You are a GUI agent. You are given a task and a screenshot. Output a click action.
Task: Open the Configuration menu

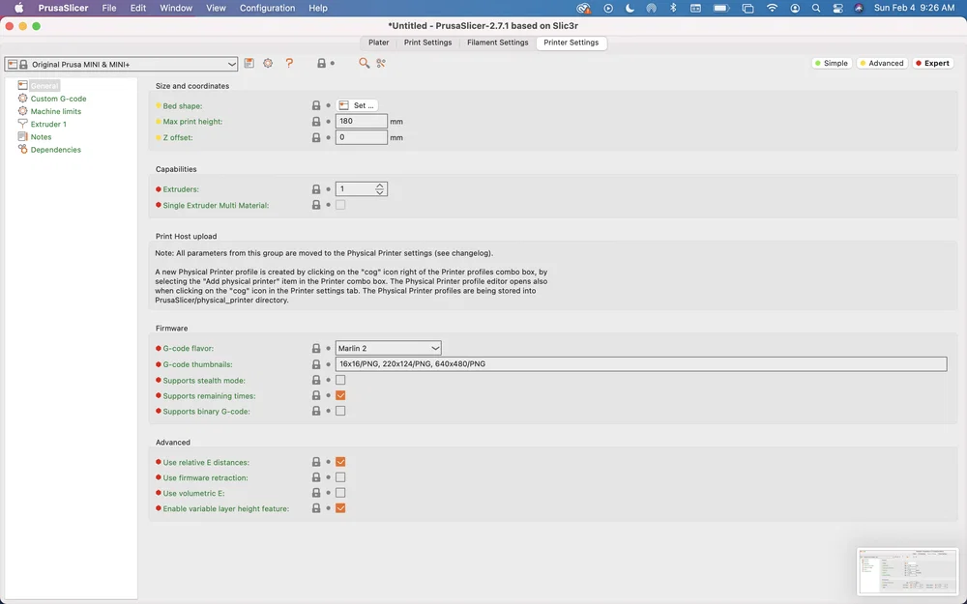click(267, 8)
